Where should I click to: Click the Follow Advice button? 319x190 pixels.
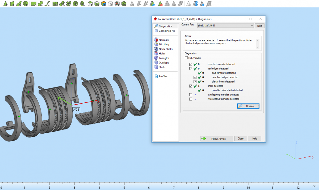click(217, 139)
